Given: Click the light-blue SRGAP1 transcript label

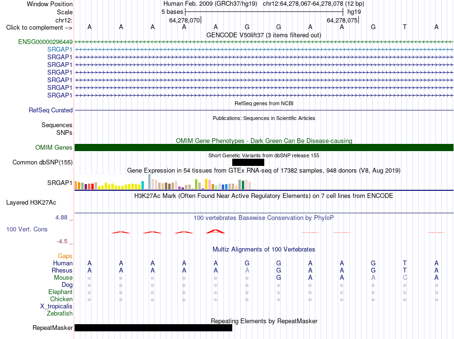Looking at the screenshot, I should 60,50.
